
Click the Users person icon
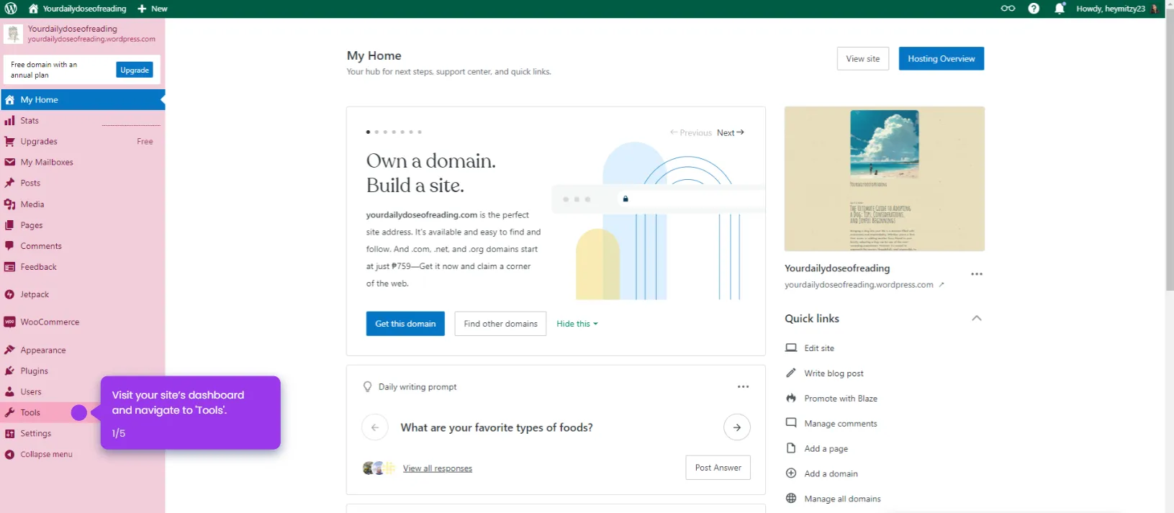[9, 392]
